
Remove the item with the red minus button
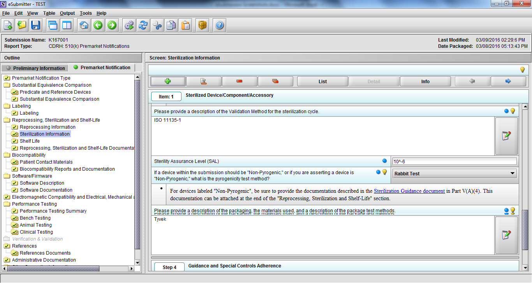239,81
